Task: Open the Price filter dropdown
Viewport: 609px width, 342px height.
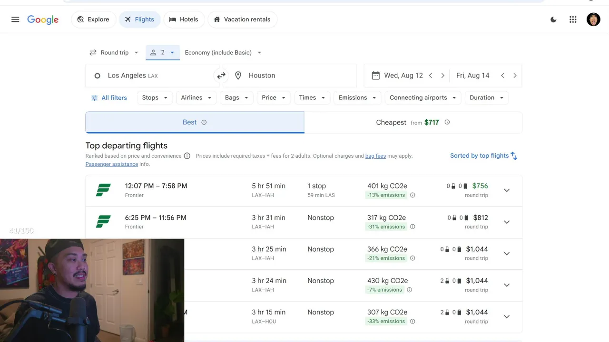Action: point(274,98)
